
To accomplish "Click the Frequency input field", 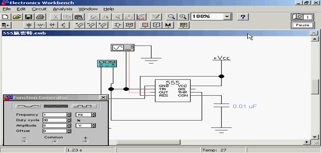I will pyautogui.click(x=55, y=115).
